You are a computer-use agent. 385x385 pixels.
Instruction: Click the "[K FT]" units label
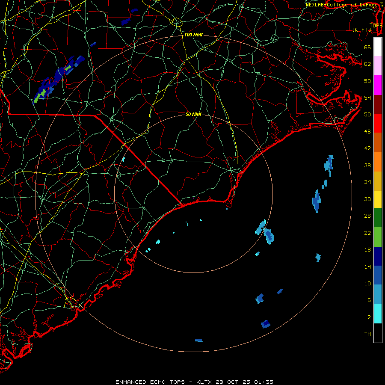[x=361, y=30]
